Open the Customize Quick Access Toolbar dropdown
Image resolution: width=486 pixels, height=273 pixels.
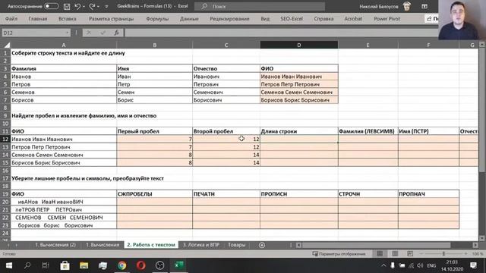(106, 6)
